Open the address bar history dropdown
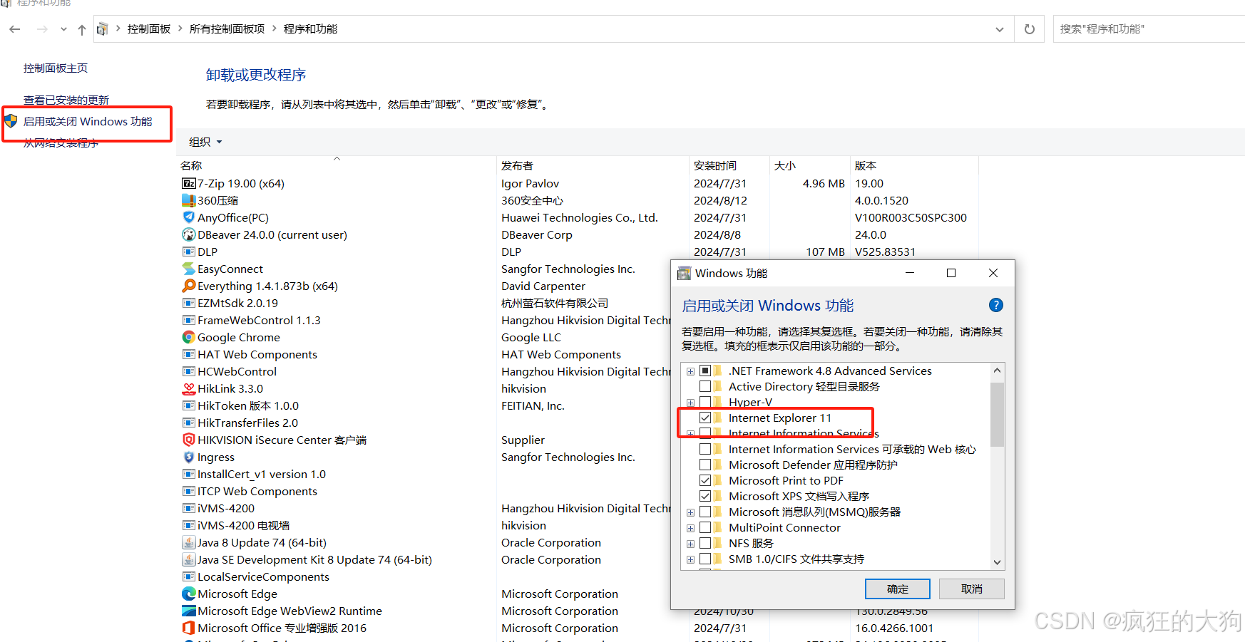Viewport: 1245px width, 642px height. 1000,29
